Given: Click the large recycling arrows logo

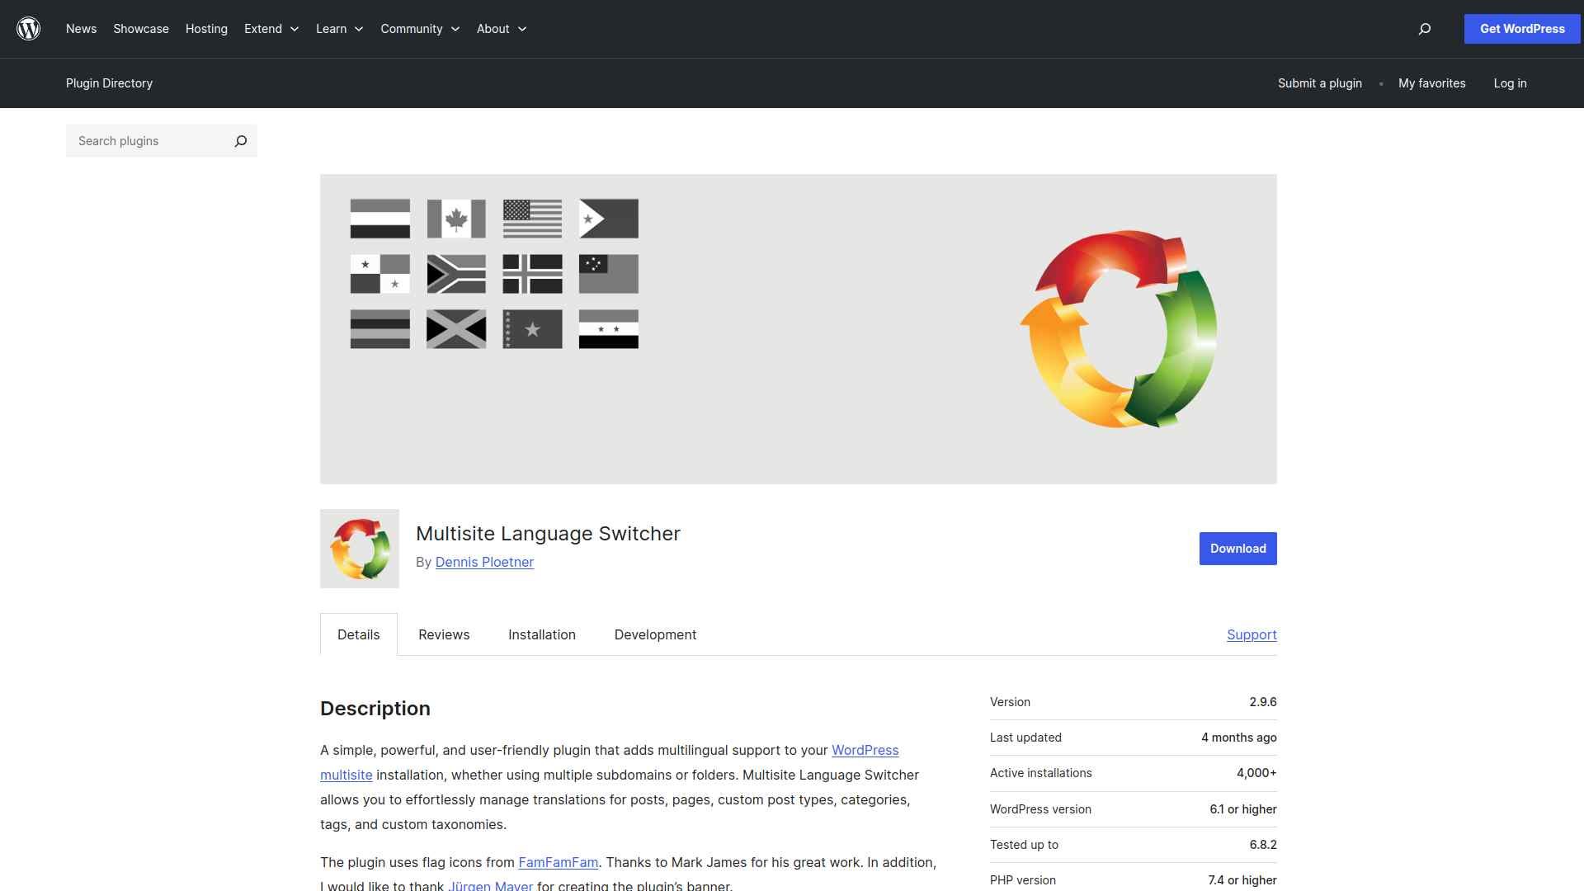Looking at the screenshot, I should click(x=1119, y=329).
